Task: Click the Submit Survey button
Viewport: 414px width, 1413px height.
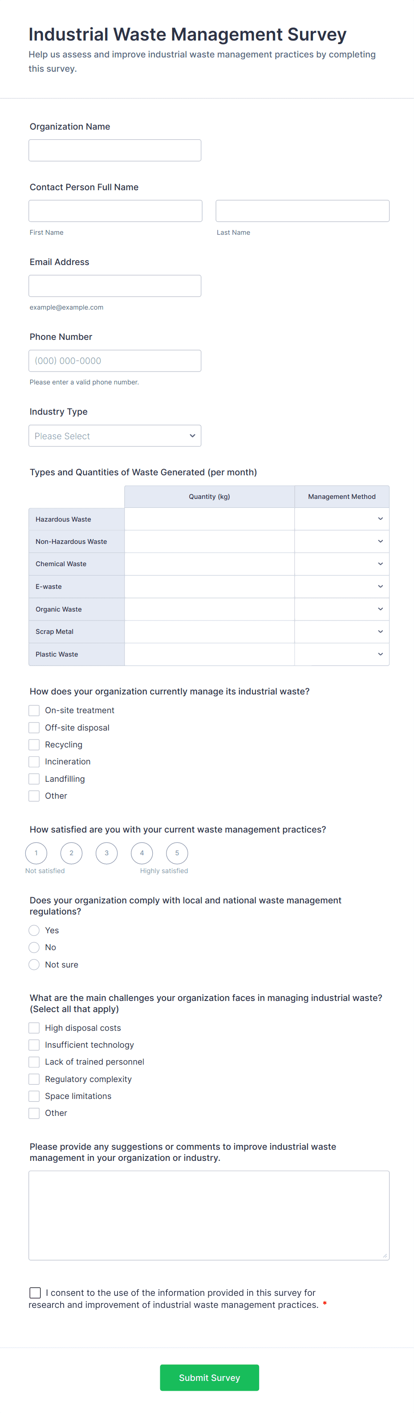Action: tap(209, 1377)
